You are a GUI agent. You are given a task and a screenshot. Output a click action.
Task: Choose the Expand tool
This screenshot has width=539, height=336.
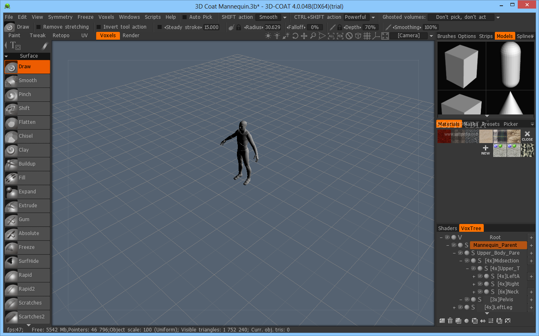tap(27, 192)
